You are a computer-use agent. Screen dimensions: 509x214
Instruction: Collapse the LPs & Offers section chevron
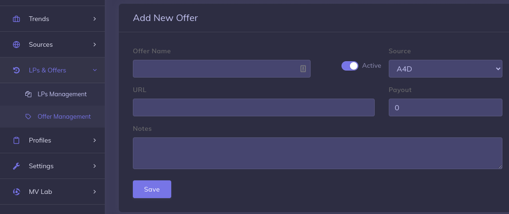tap(95, 70)
